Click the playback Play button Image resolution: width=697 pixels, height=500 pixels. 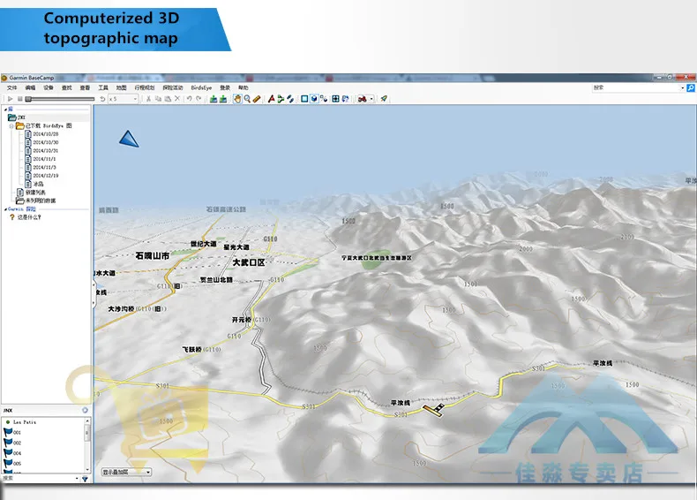pyautogui.click(x=11, y=99)
